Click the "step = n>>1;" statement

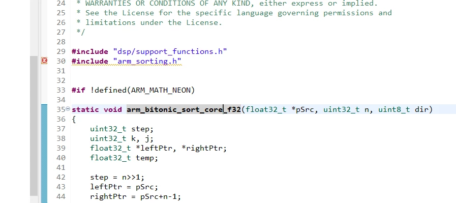tap(117, 177)
